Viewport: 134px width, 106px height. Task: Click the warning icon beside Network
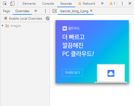[80, 4]
